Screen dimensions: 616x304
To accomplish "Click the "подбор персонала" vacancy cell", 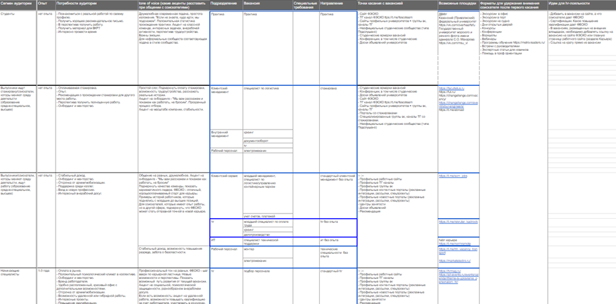I will [x=268, y=286].
